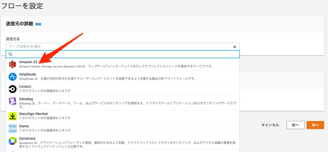Click the search magnifier icon in the dropdown

tap(11, 54)
